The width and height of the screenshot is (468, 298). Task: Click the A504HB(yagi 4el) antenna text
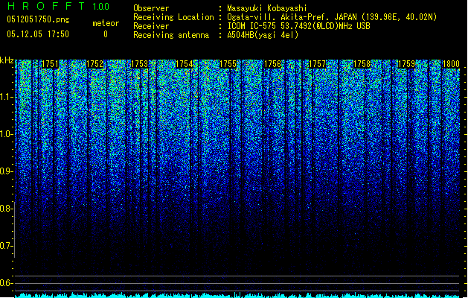point(263,35)
